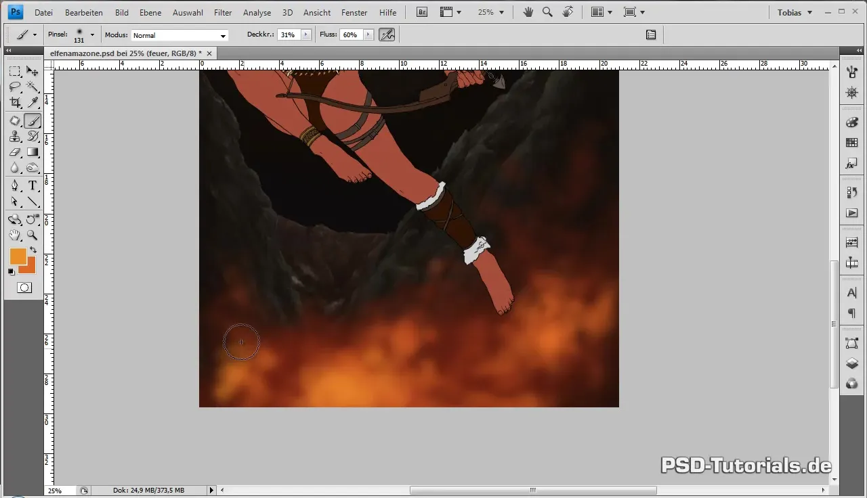Open the Ansicht menu
Screen dimensions: 867x498
[317, 12]
